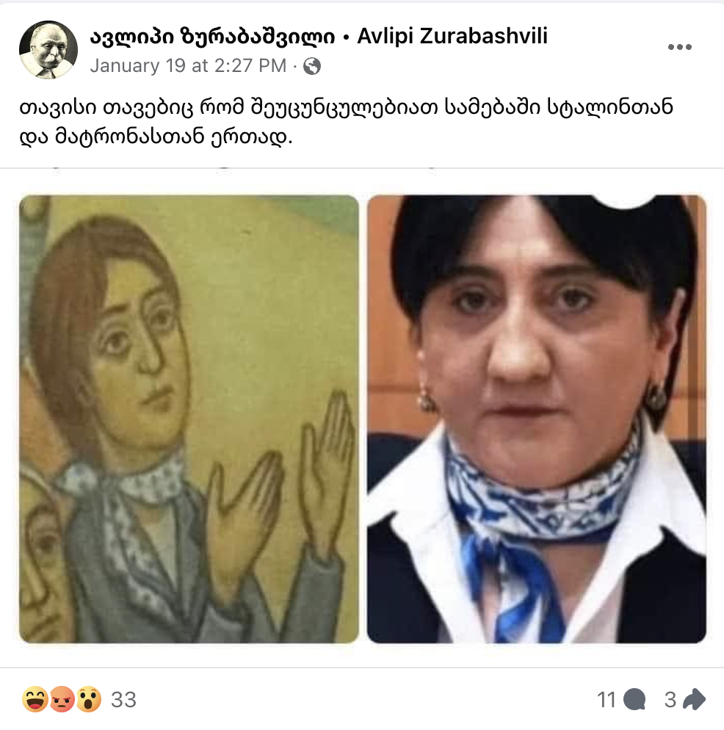Image resolution: width=724 pixels, height=730 pixels.
Task: Click the raised hands in the fresco image
Action: 279,475
